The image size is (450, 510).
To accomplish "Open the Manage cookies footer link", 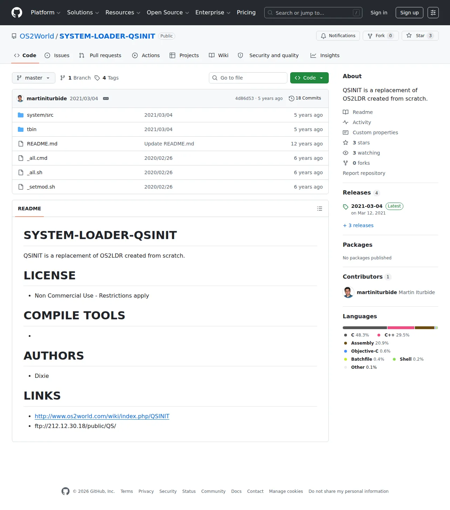I will [x=286, y=491].
